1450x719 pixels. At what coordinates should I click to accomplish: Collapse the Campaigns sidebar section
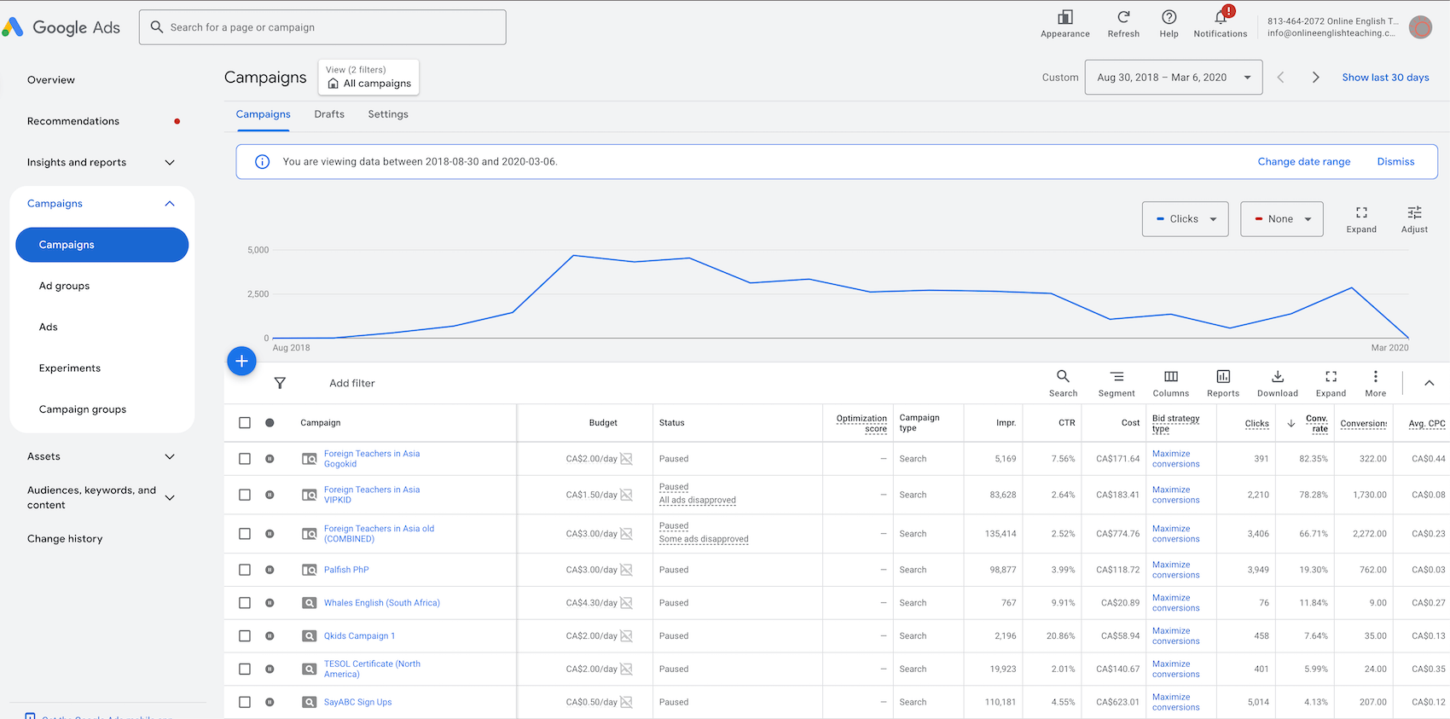[x=170, y=204]
